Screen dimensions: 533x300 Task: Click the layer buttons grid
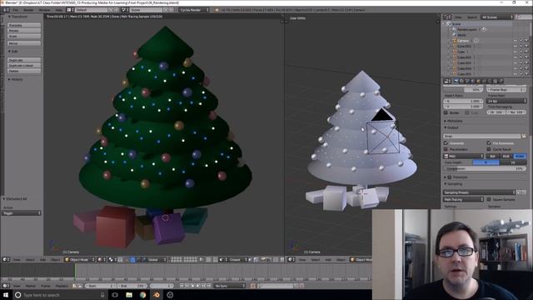[x=183, y=259]
